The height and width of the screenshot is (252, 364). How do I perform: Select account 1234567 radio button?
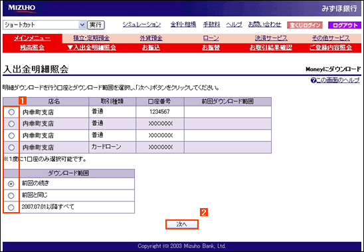(x=11, y=112)
